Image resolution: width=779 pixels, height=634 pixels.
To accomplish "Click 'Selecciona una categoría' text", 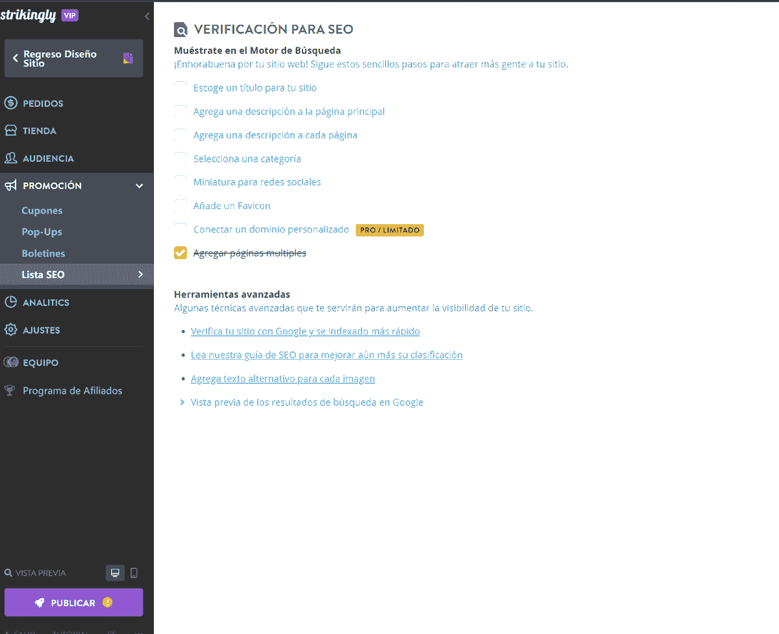I will point(247,158).
